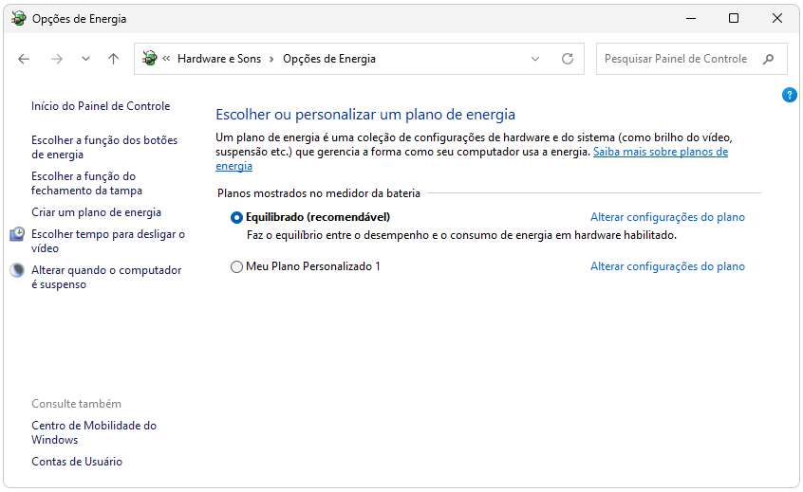803x492 pixels.
Task: Open Criar um plano de energia
Action: click(96, 212)
